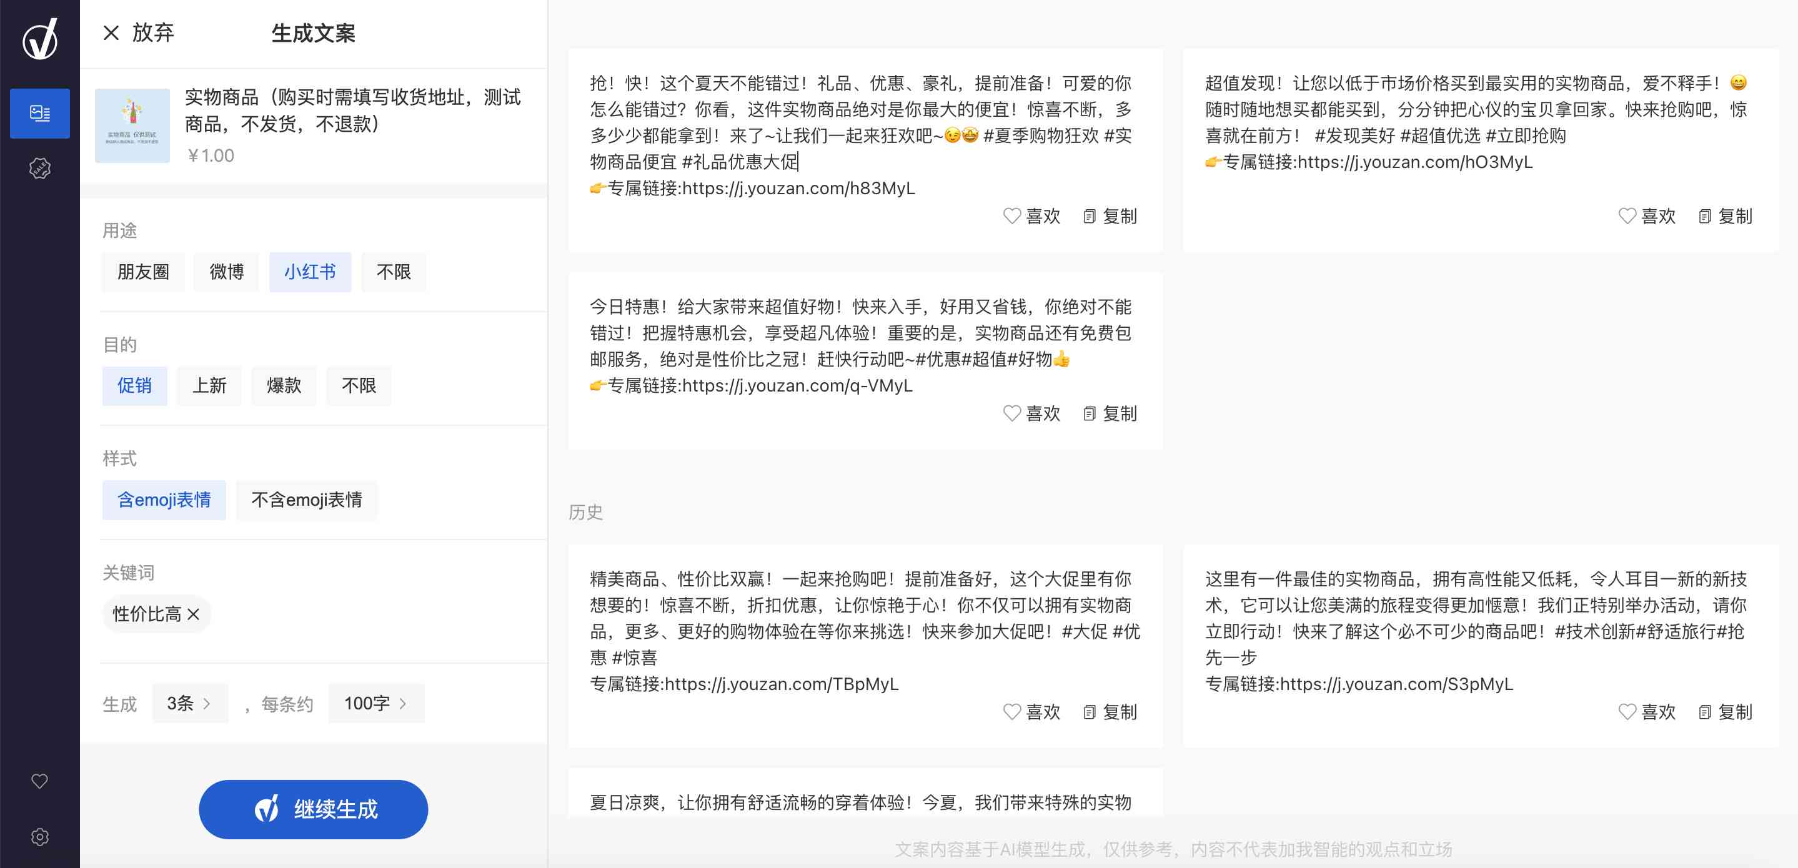1798x868 pixels.
Task: Click the bottom settings icon in sidebar
Action: click(x=39, y=837)
